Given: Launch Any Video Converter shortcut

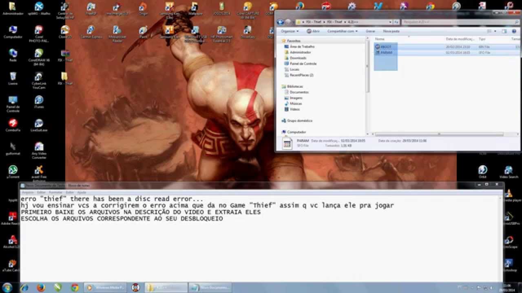Looking at the screenshot, I should coord(39,150).
